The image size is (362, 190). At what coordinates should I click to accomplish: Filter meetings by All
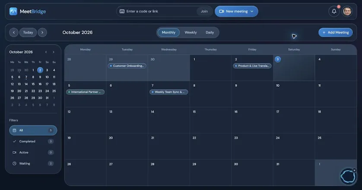pyautogui.click(x=33, y=130)
